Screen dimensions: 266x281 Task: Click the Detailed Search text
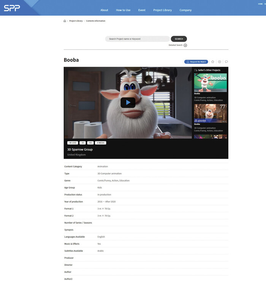[175, 45]
